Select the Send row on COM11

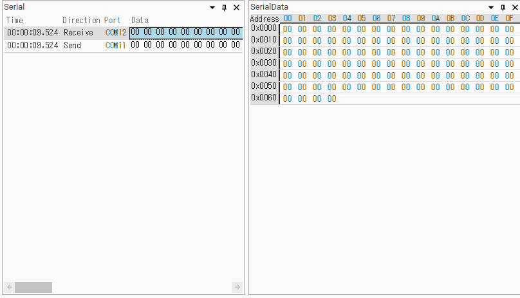[72, 46]
